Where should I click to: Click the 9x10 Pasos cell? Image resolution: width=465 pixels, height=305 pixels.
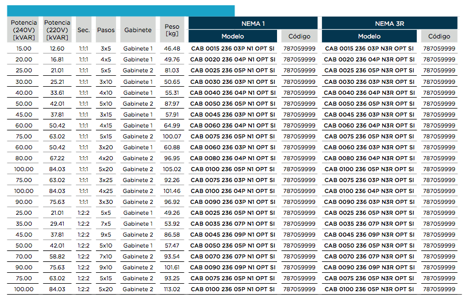(106, 267)
